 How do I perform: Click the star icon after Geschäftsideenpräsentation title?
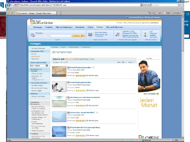(x=93, y=68)
